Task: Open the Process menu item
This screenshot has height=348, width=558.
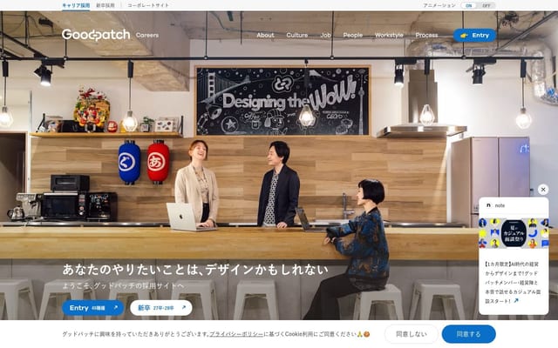Action: click(x=426, y=35)
